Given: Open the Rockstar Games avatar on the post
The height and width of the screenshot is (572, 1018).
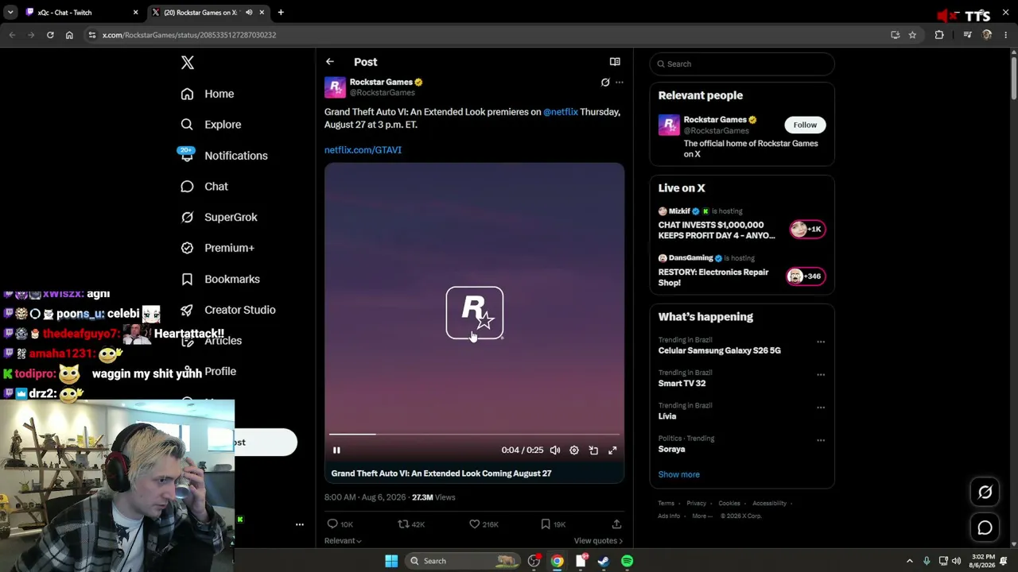Looking at the screenshot, I should tap(335, 87).
